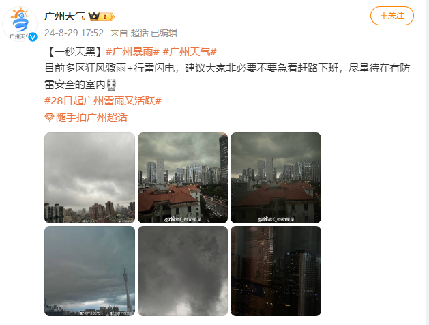Viewport: 429px width, 325px height.
Task: Click the microphone emoji in post text
Action: (x=111, y=85)
